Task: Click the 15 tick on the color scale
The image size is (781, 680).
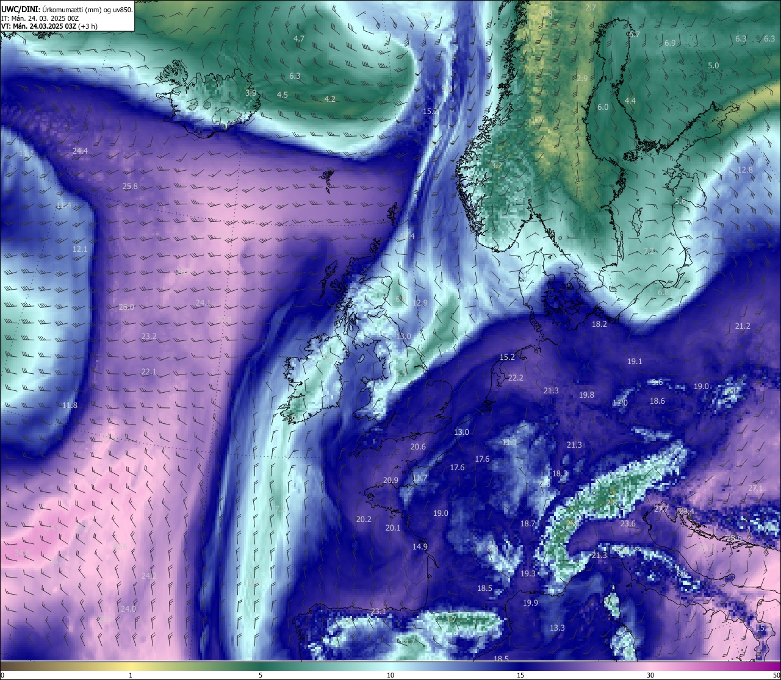Action: click(x=520, y=675)
